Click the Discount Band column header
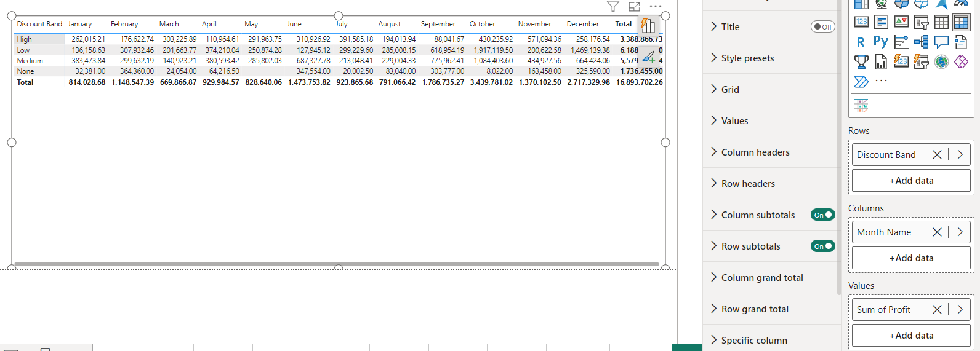This screenshot has height=351, width=980. coord(39,24)
